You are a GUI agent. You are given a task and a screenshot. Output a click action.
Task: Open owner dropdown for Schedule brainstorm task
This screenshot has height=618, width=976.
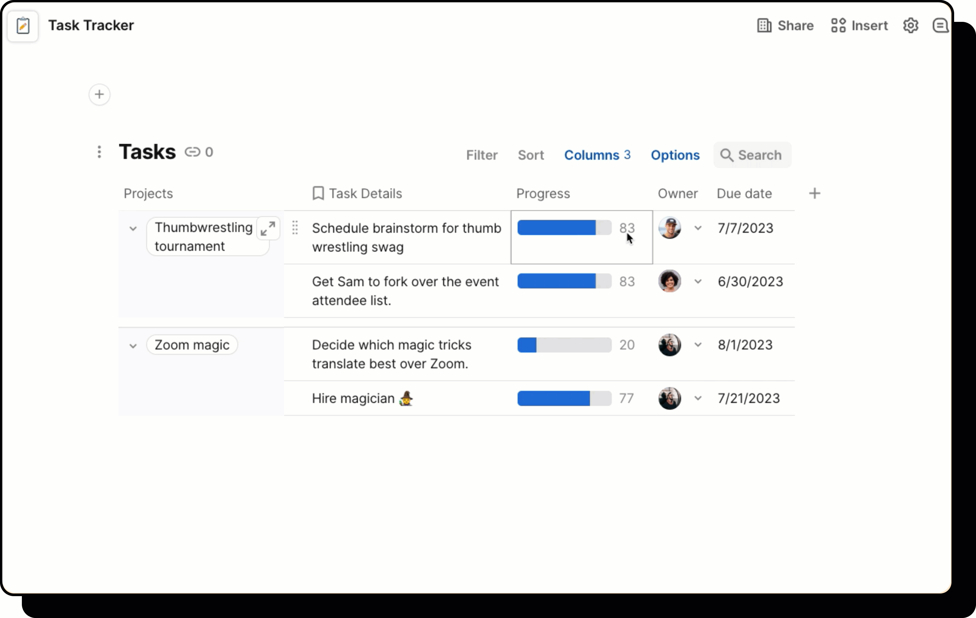(698, 228)
